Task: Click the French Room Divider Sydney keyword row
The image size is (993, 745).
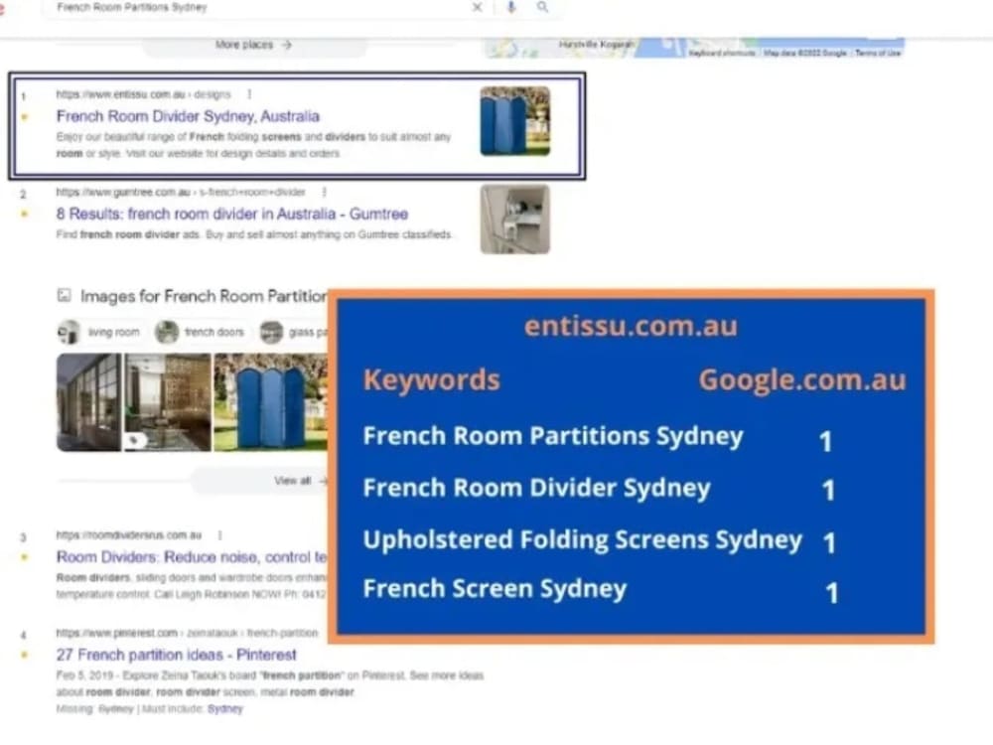Action: click(x=599, y=489)
